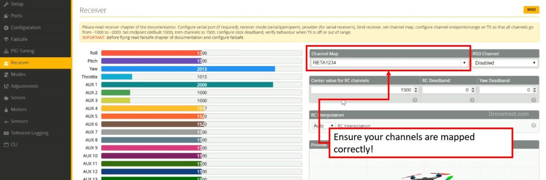Click the center value for RC channels field
546x180 pixels.
pos(362,90)
